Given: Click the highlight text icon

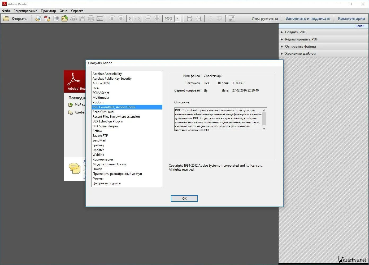Looking at the screenshot, I should click(x=219, y=19).
